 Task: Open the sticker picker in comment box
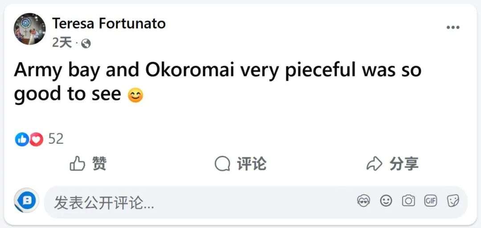tap(453, 201)
